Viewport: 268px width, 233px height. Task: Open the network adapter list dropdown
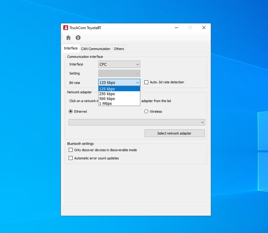[137, 122]
